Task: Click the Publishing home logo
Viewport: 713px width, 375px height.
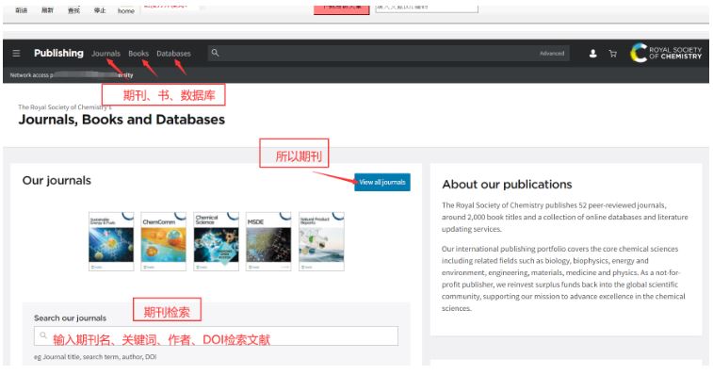Action: (58, 54)
